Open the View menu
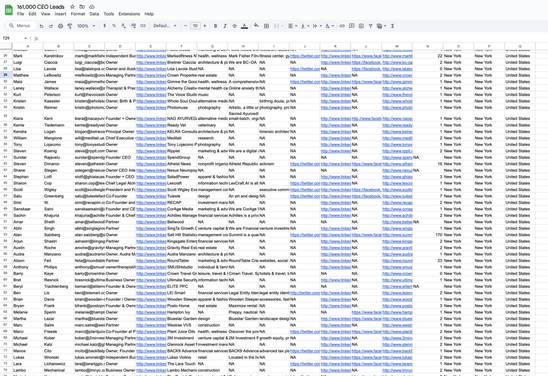 45,14
